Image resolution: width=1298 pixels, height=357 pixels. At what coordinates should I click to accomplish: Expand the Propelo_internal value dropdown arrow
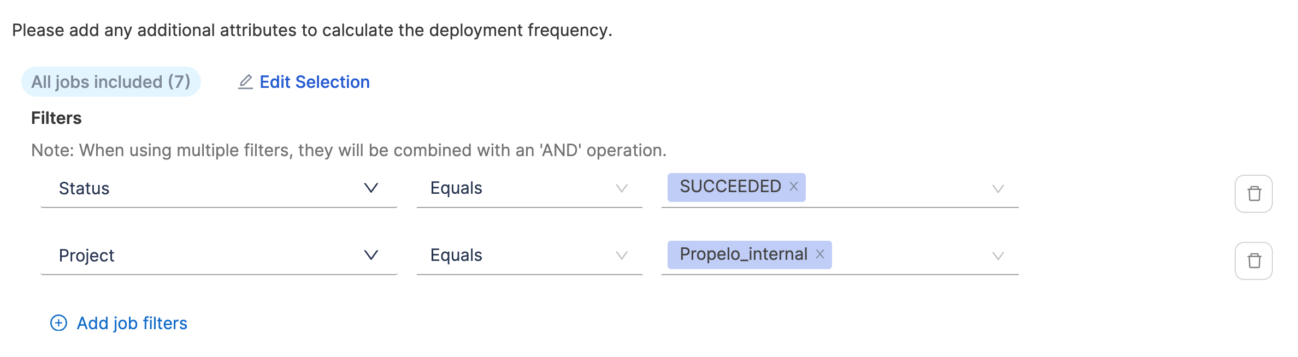pyautogui.click(x=998, y=256)
